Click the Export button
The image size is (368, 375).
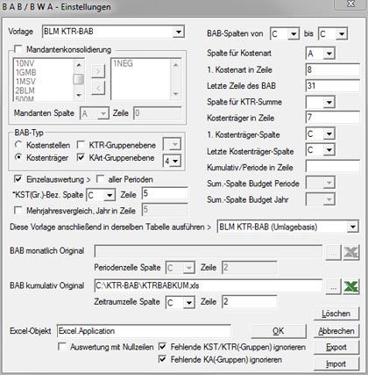point(336,347)
